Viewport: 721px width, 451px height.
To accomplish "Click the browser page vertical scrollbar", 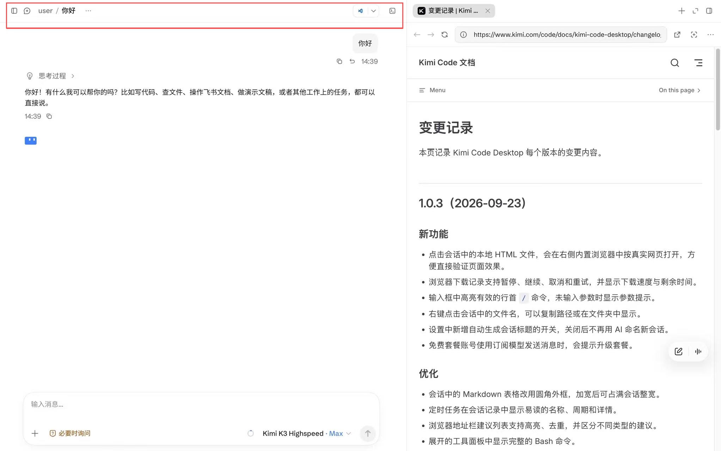I will coord(717,90).
